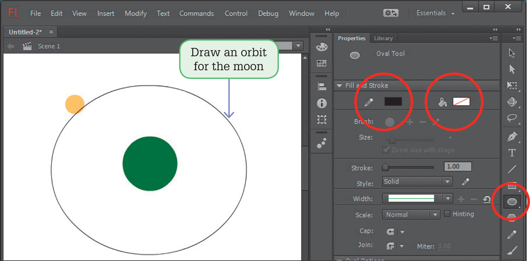Open the Commands menu
This screenshot has width=530, height=261.
(x=197, y=13)
